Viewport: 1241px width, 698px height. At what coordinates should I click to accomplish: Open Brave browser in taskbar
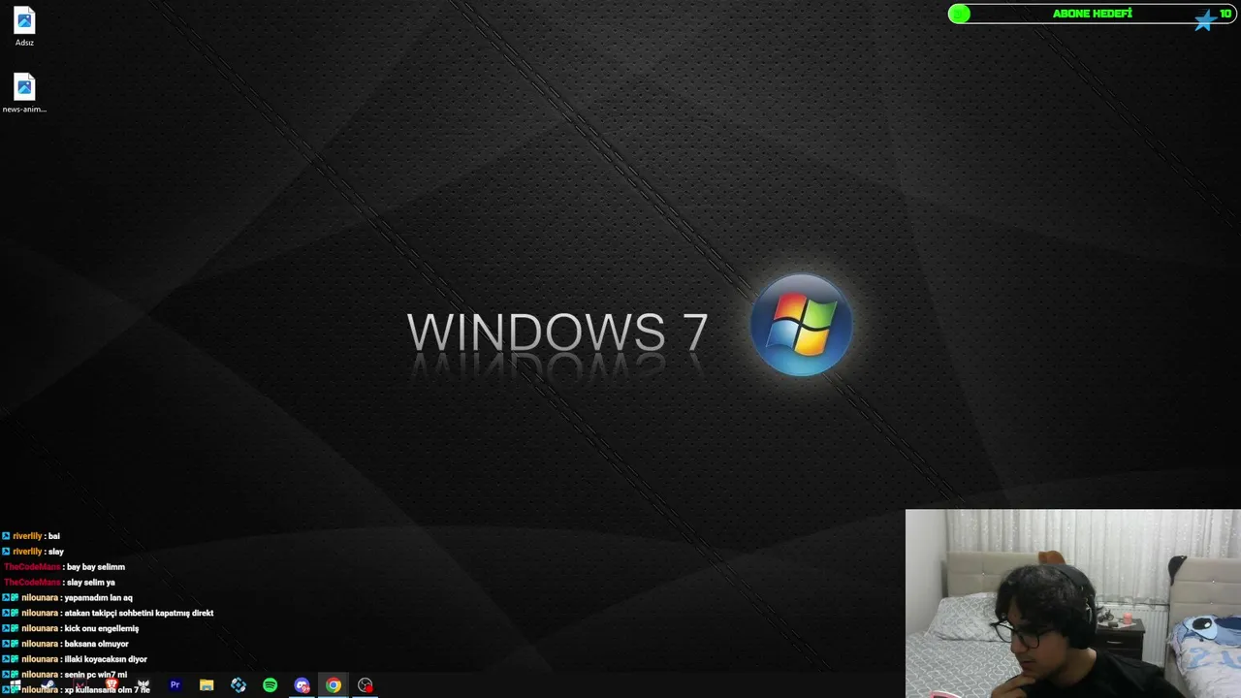(111, 684)
